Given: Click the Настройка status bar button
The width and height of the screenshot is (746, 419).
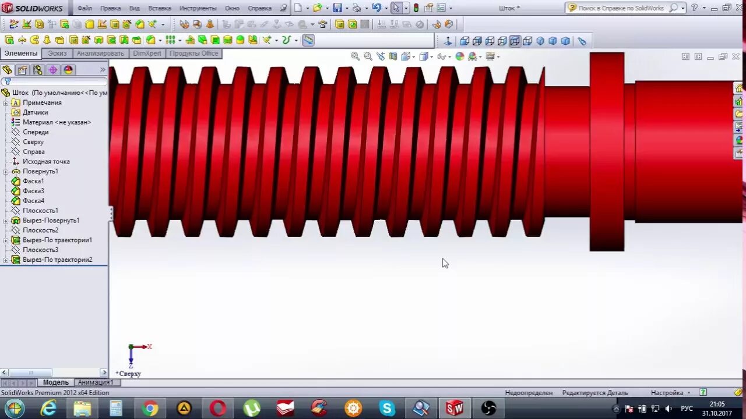Looking at the screenshot, I should (x=670, y=393).
